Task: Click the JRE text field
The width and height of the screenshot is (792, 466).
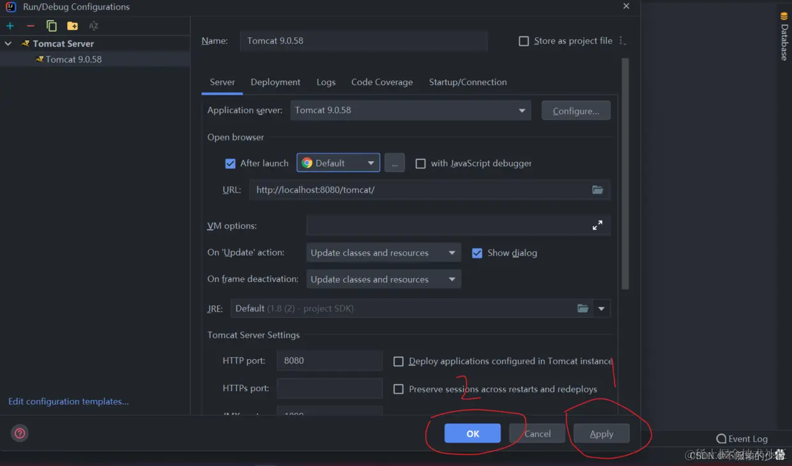Action: click(412, 308)
